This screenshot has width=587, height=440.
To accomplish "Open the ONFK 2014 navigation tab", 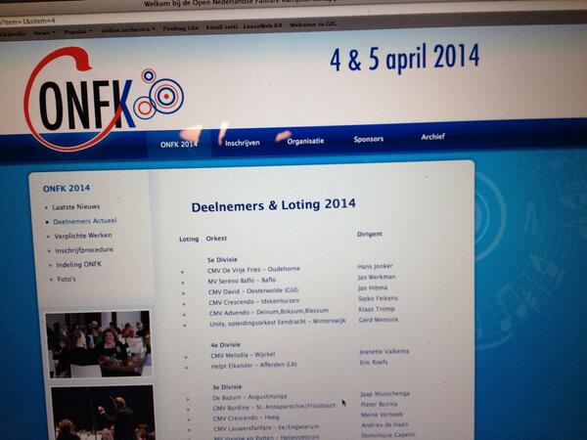I will point(179,145).
